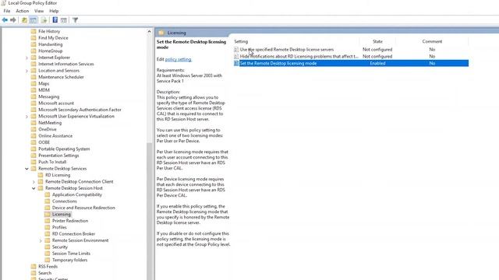The image size is (499, 280).
Task: Select 'Set the Remote Desktop licensing mode' row
Action: 351,63
